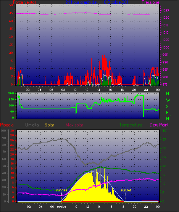The height and width of the screenshot is (212, 179).
Task: Click the Temperatura legend label
Action: (131, 125)
